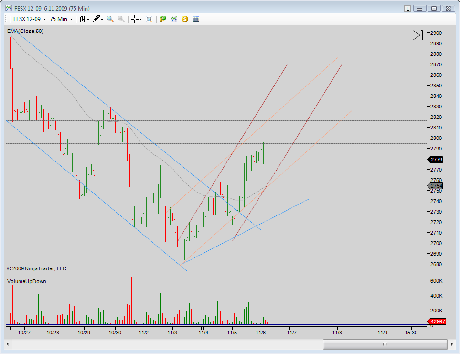This screenshot has height=354, width=460.
Task: Click the EMA(Close,50) indicator label
Action: (25, 31)
